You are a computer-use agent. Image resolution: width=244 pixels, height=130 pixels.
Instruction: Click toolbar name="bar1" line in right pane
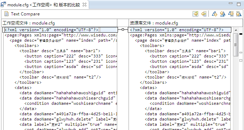185,51
